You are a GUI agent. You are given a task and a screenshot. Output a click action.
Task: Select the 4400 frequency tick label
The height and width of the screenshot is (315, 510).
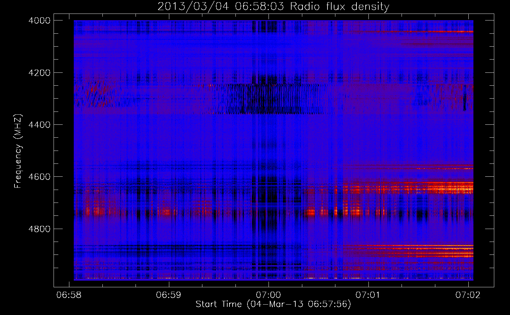(x=39, y=125)
